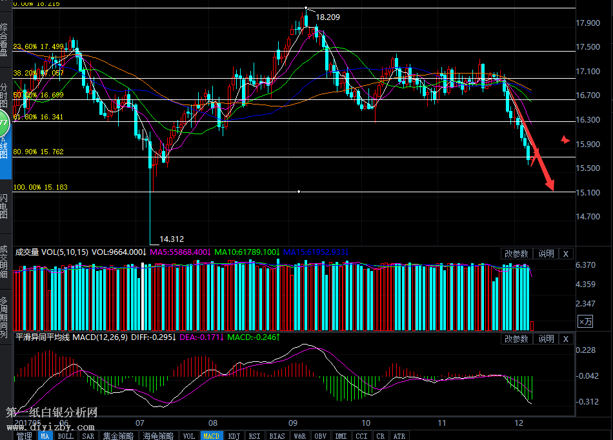The width and height of the screenshot is (613, 440).
Task: Click 改参数 button in MACD panel
Action: point(516,339)
